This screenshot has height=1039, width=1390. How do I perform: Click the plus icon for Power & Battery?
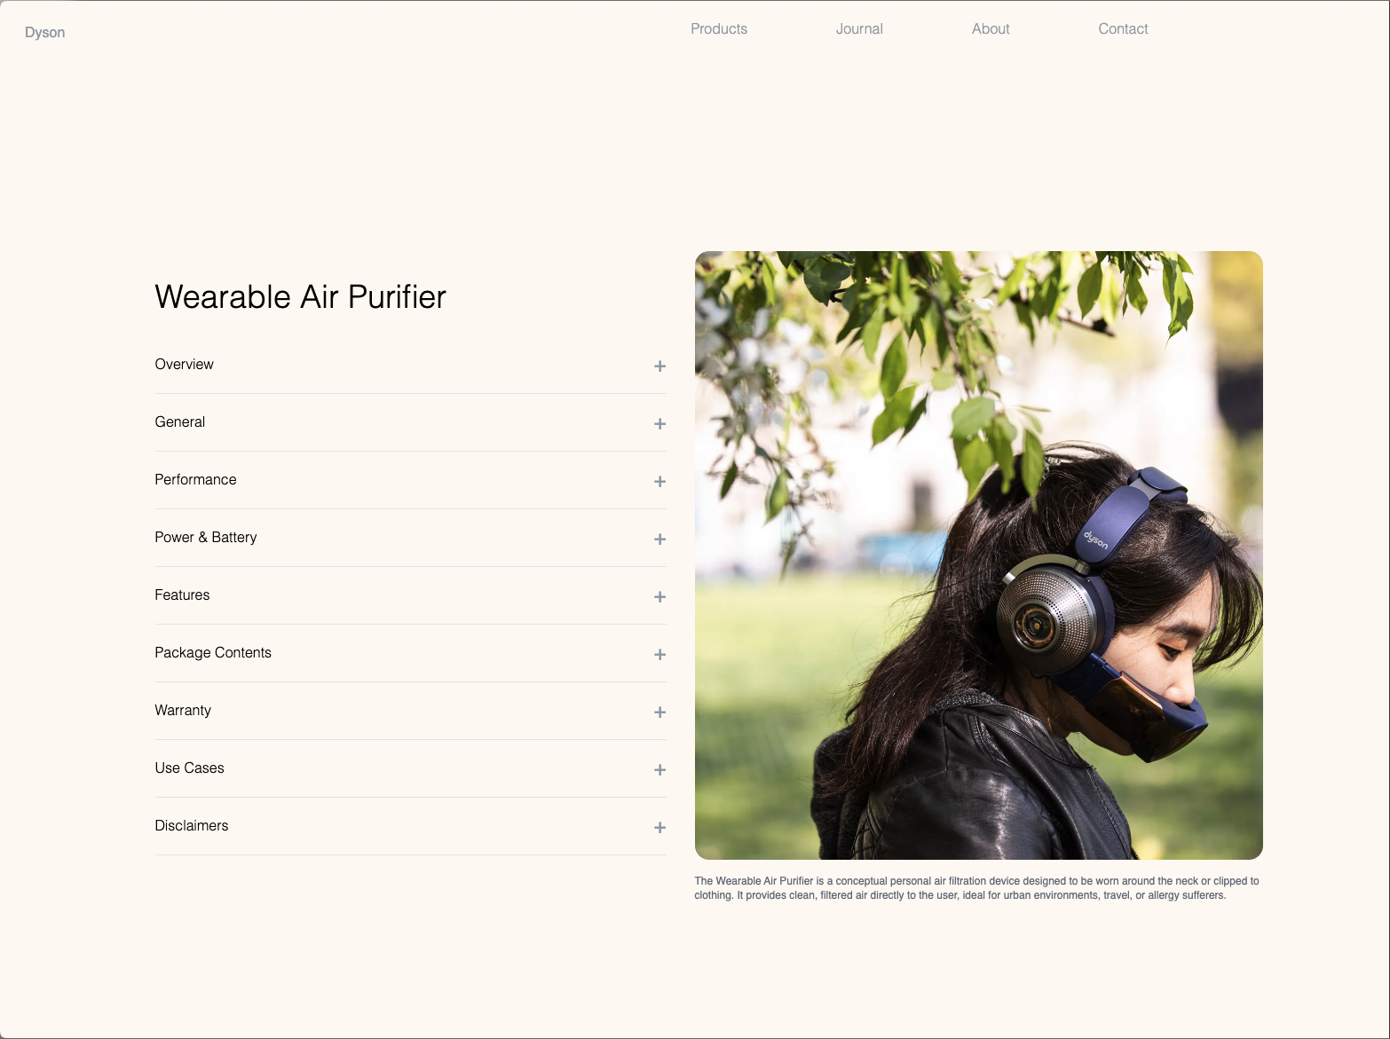pos(659,539)
